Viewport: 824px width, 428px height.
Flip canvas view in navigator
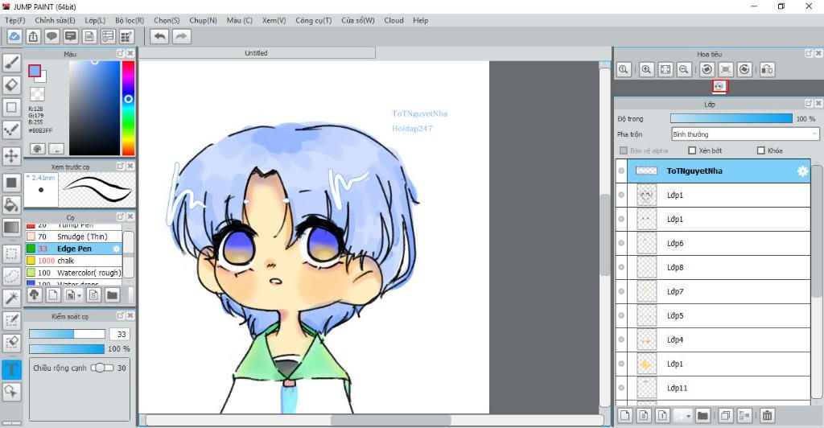(x=767, y=69)
